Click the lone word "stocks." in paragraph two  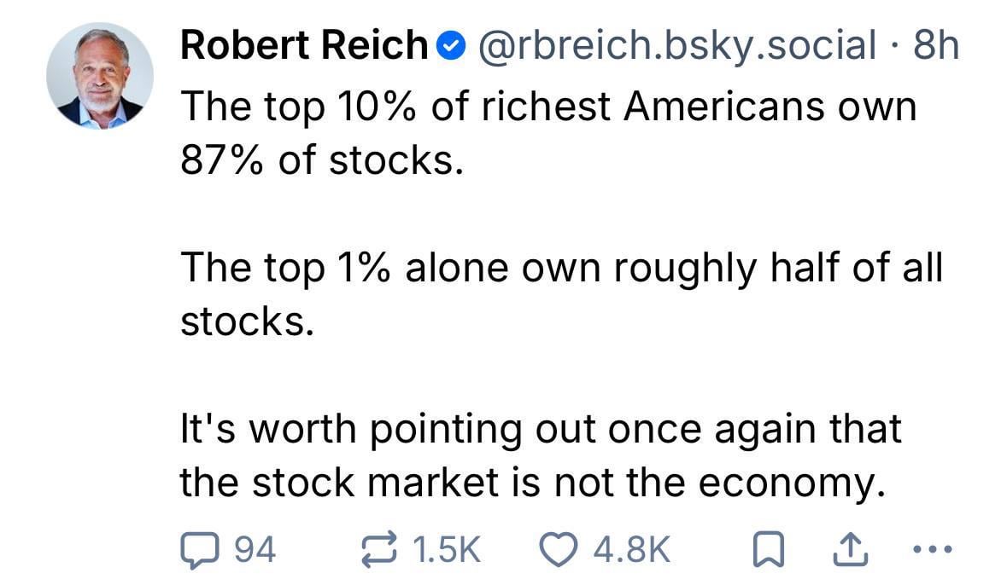[242, 321]
